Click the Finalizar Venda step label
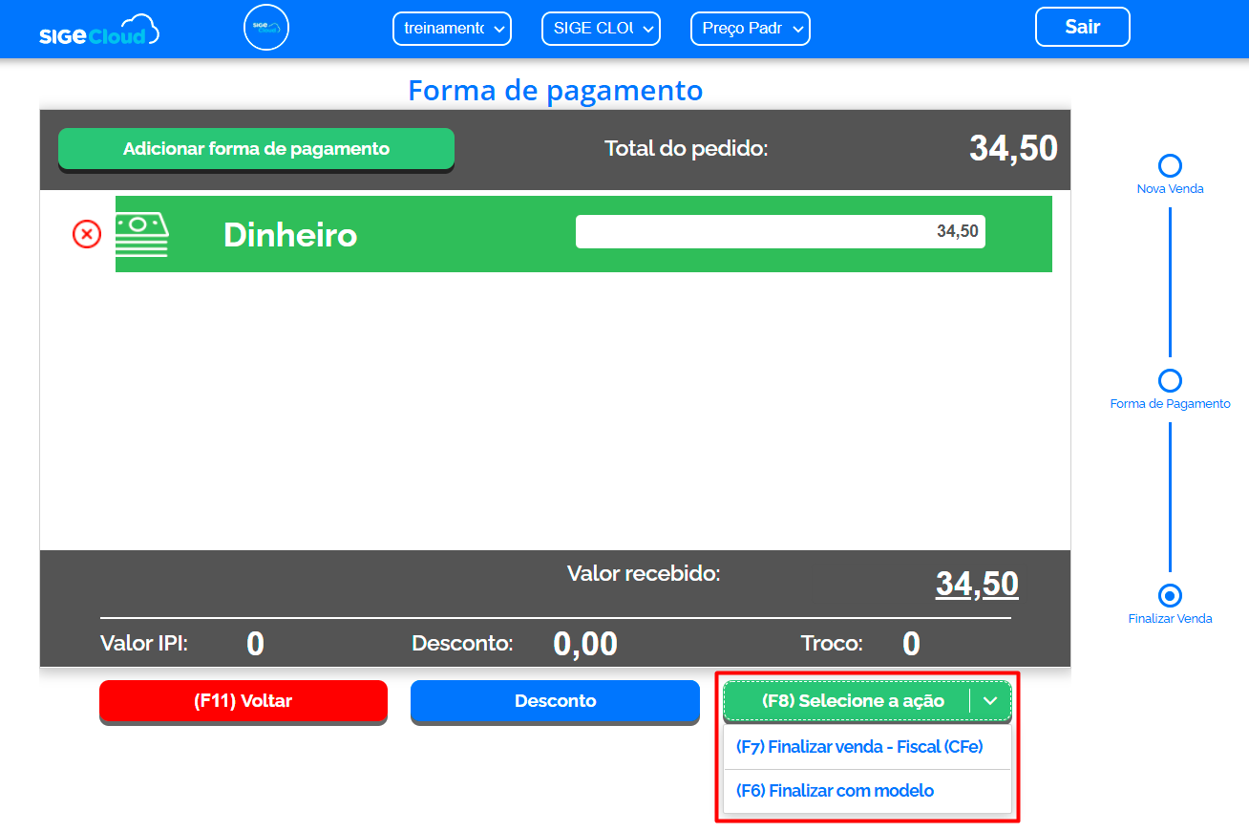The height and width of the screenshot is (832, 1249). click(x=1170, y=619)
